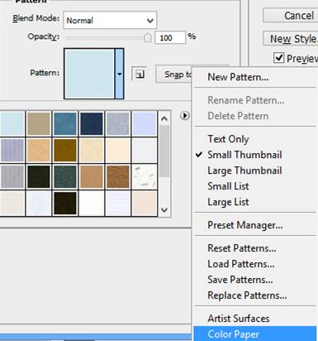The image size is (318, 341).
Task: Click the Opacity value input field
Action: [x=170, y=37]
